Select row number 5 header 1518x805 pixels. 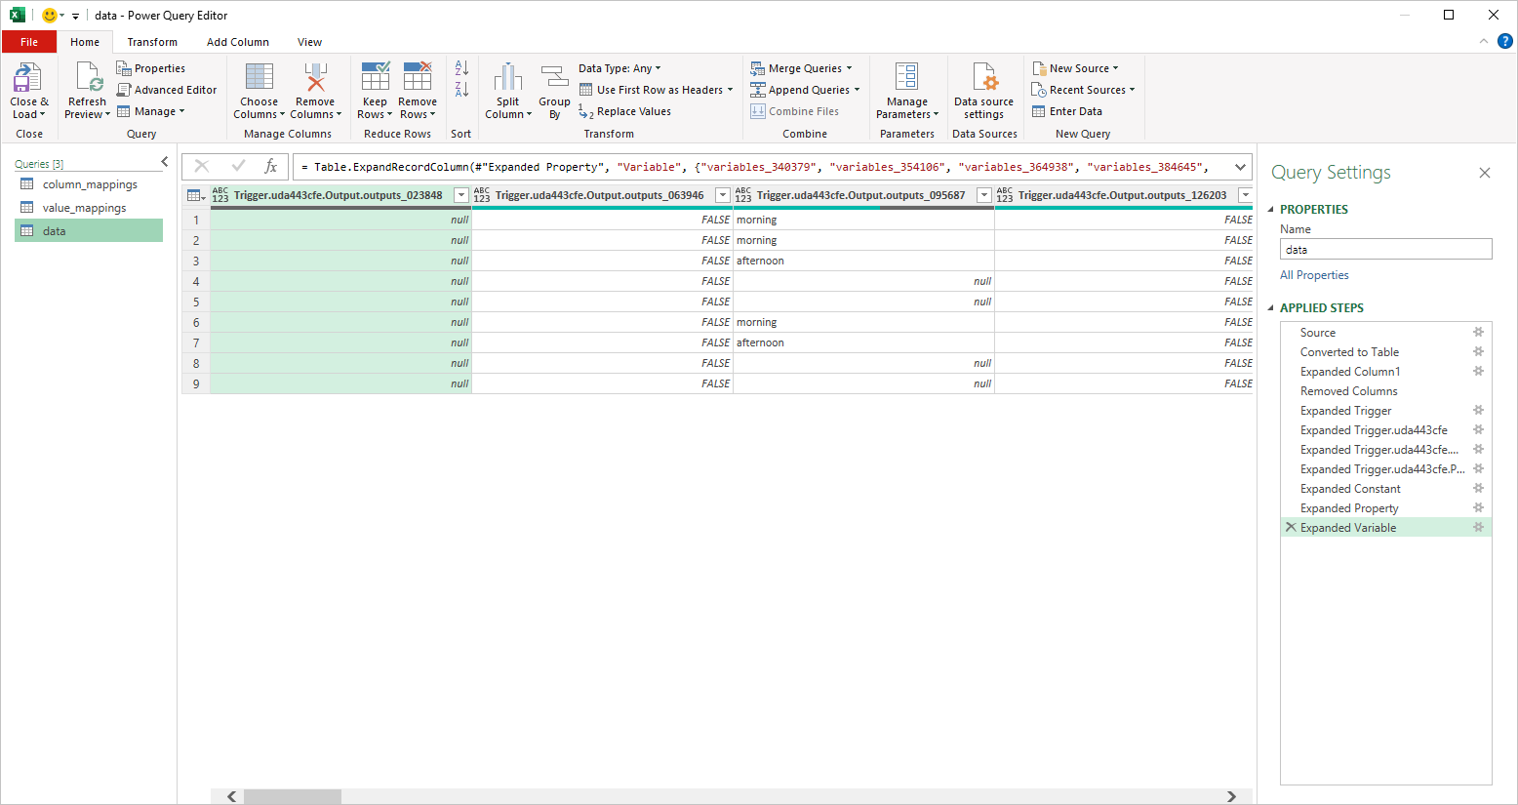pos(196,302)
